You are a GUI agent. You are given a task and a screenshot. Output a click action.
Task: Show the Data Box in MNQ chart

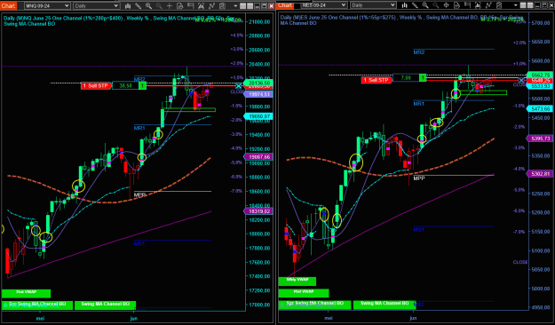(x=179, y=6)
